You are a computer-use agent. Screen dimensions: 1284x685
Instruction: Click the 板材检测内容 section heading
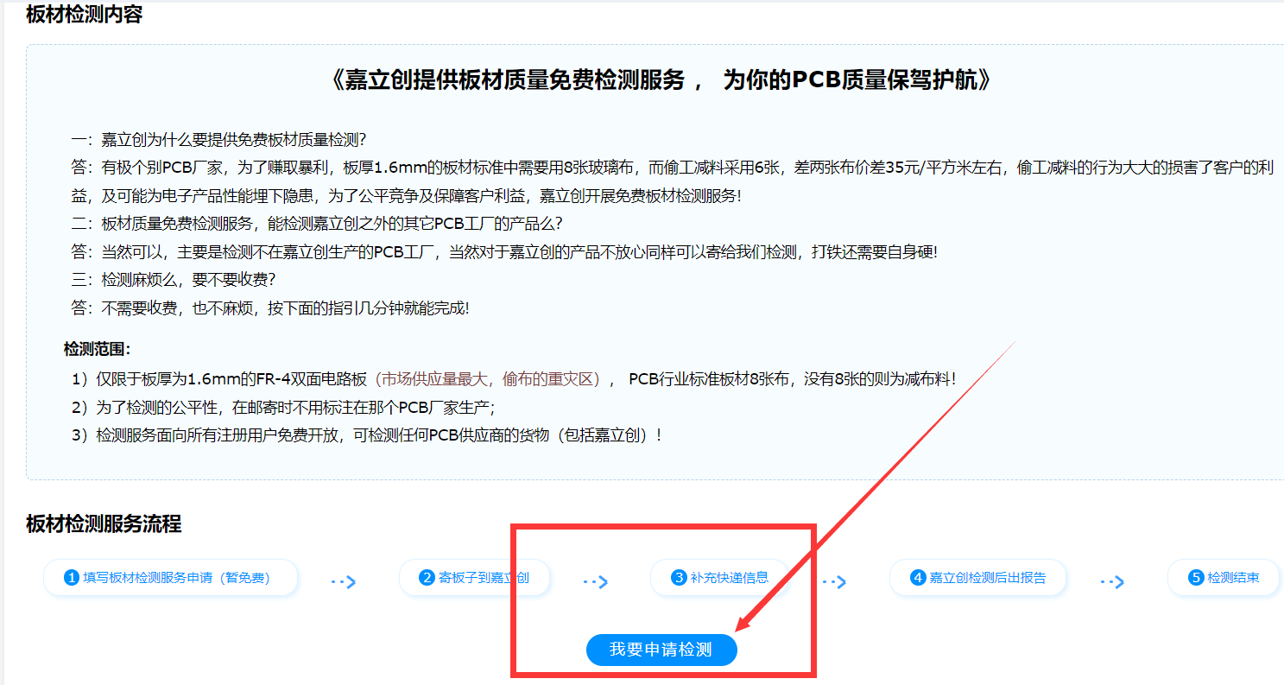point(84,15)
